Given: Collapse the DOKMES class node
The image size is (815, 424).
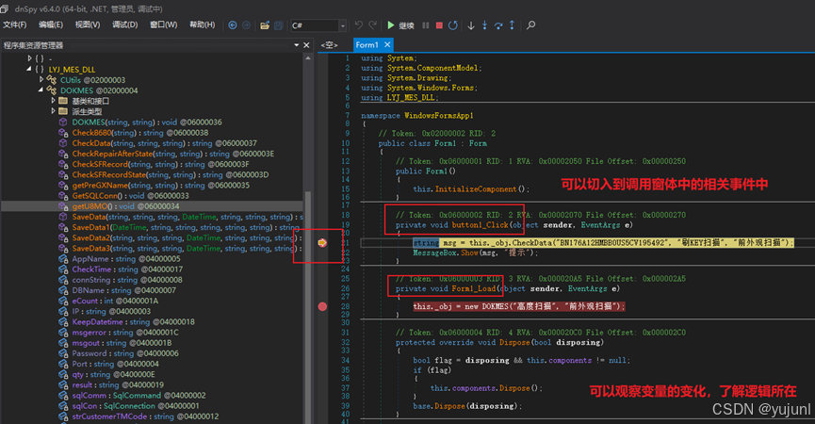Looking at the screenshot, I should 41,90.
